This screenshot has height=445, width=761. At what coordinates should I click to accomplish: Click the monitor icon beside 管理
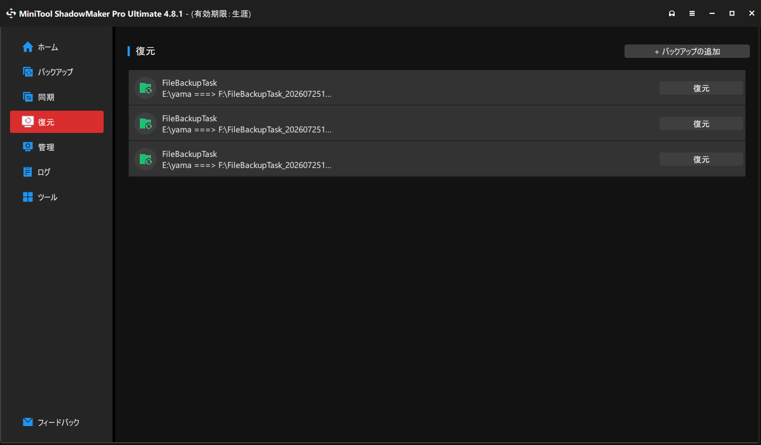pos(28,147)
